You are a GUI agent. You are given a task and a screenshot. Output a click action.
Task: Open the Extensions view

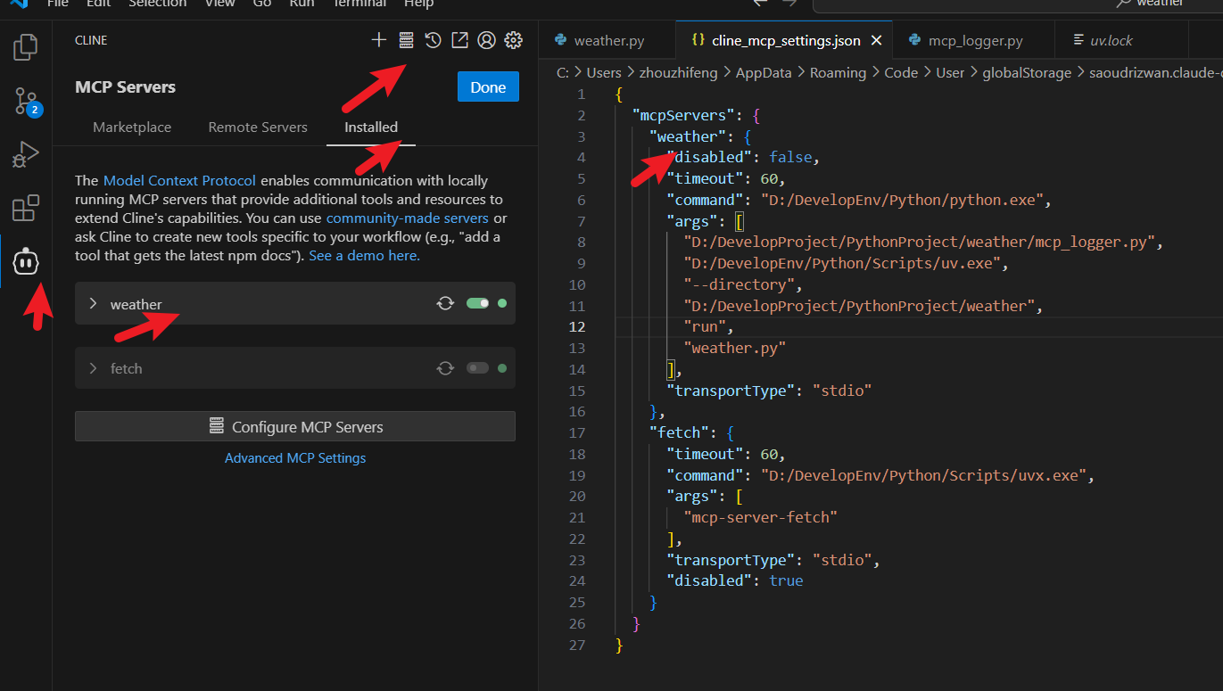click(26, 208)
